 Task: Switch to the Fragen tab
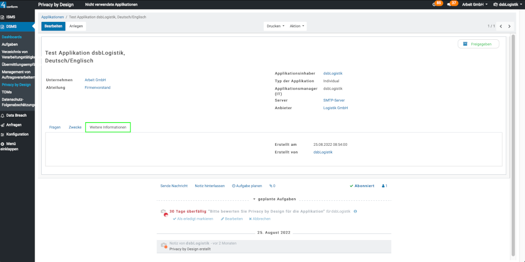point(55,127)
